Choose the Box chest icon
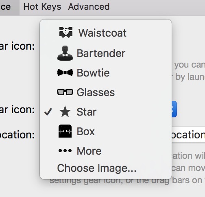The width and height of the screenshot is (205, 197). [x=65, y=131]
